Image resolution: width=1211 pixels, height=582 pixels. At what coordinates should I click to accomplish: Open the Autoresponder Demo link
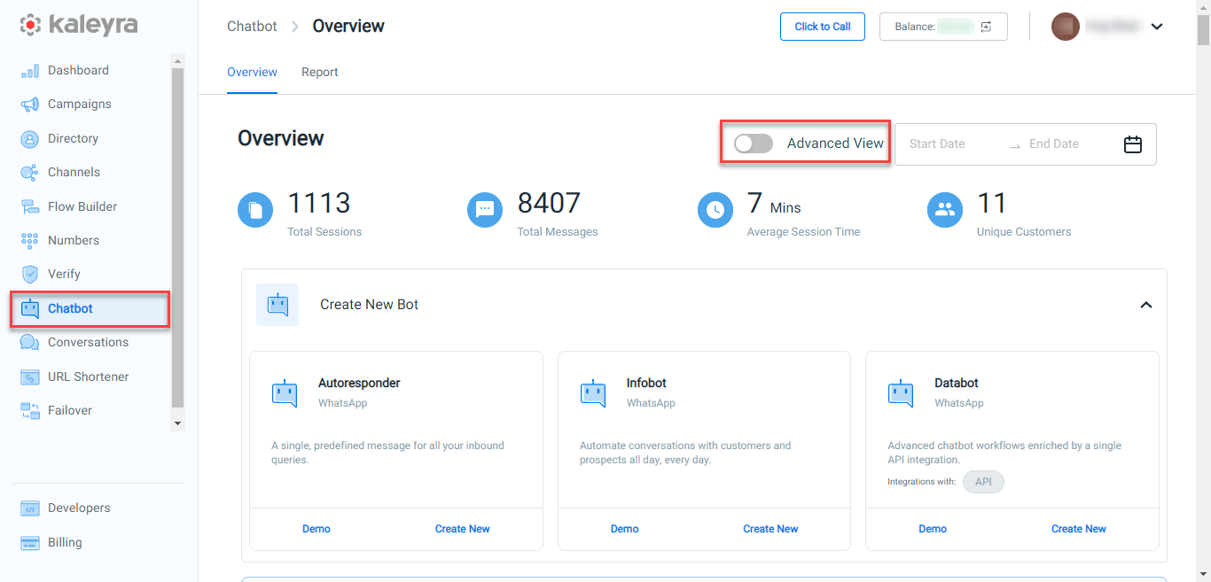click(x=316, y=529)
